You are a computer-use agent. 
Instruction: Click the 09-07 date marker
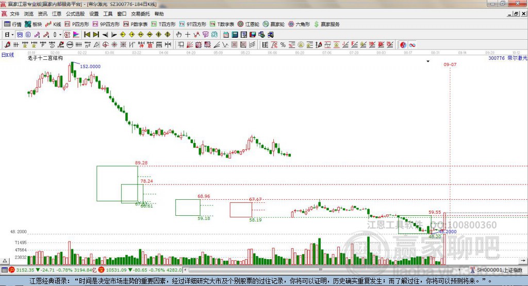[x=450, y=65]
